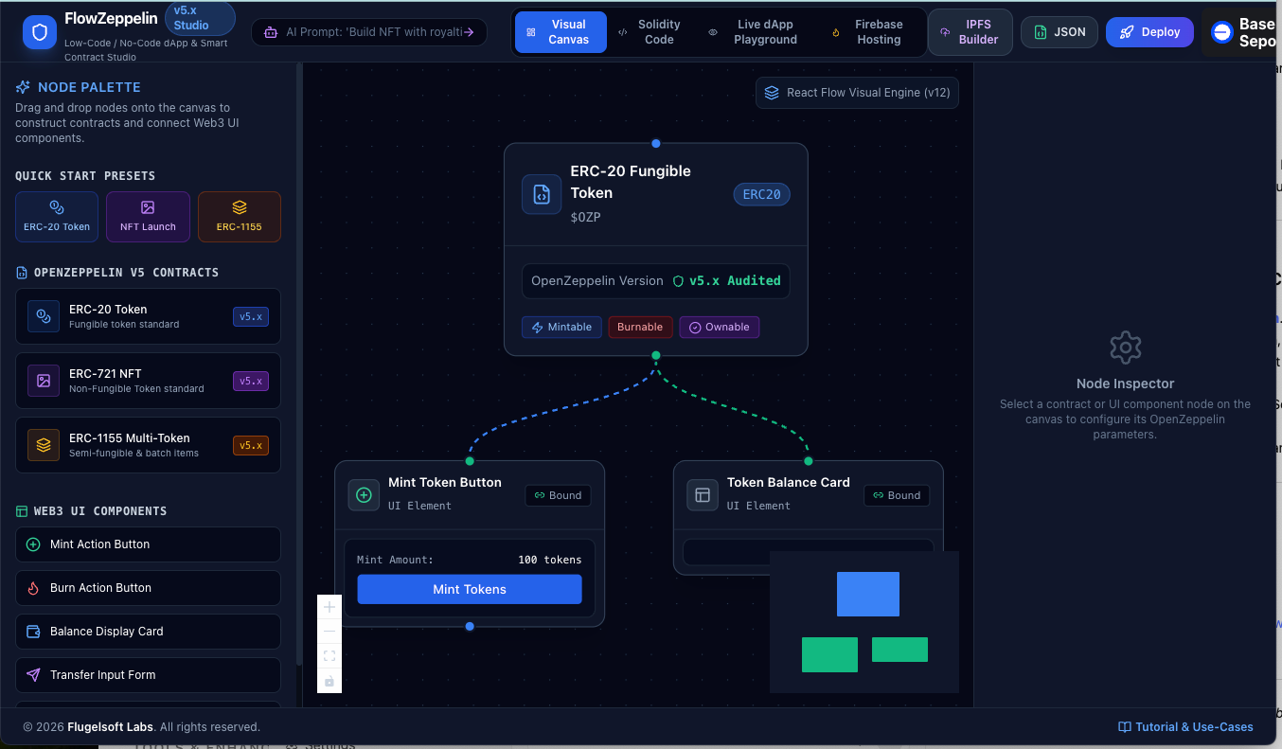The image size is (1282, 749).
Task: Click the React Flow Visual Engine badge
Action: click(857, 93)
